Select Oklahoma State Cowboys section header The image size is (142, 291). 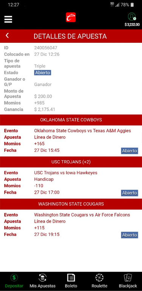click(71, 120)
